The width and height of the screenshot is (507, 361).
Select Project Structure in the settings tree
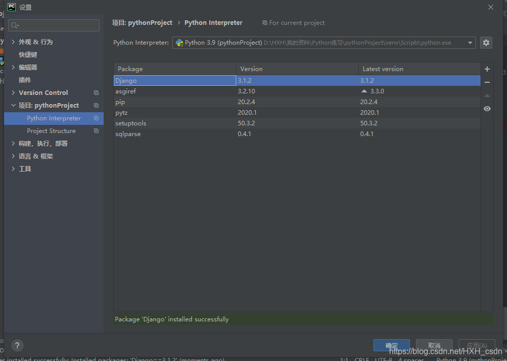(x=51, y=131)
